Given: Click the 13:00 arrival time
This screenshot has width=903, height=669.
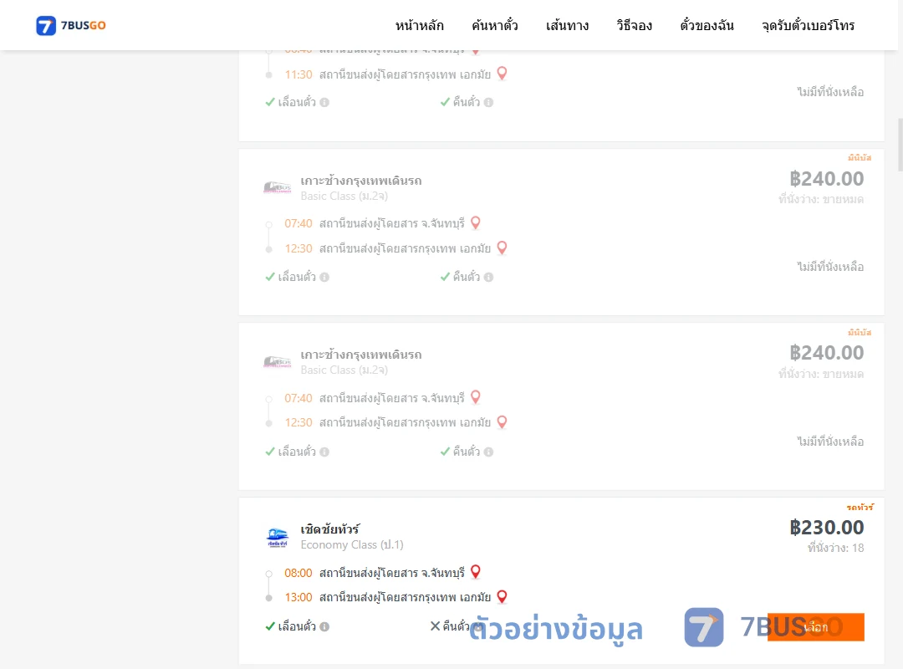Looking at the screenshot, I should tap(298, 598).
